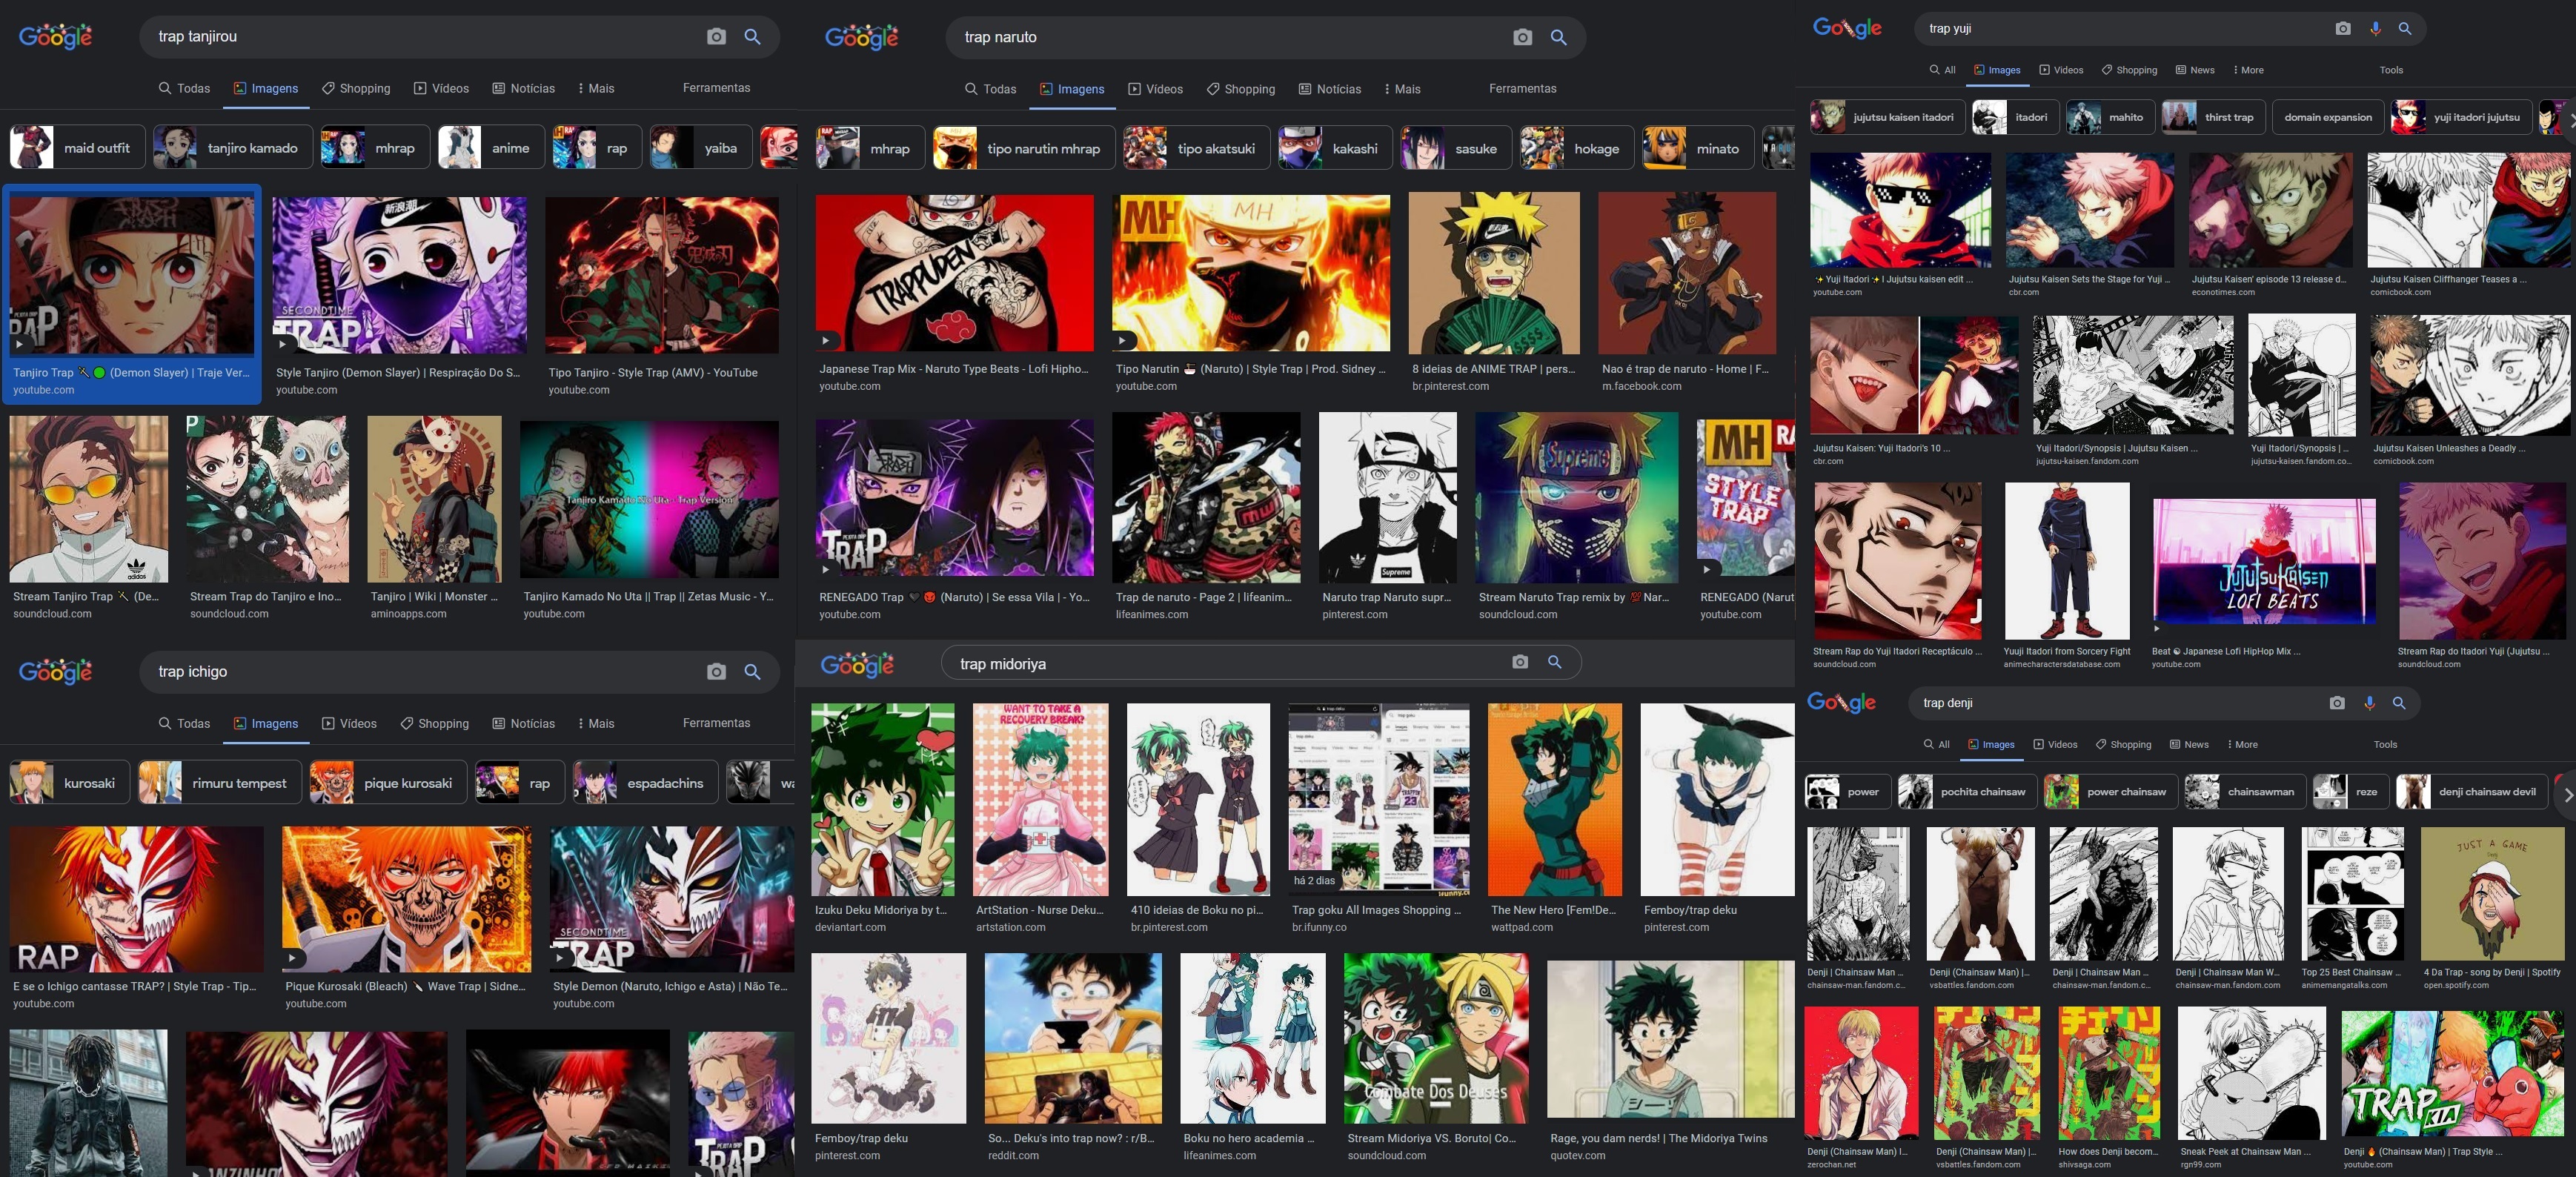Click play icon on 'Tipo Narutin' thumbnail
Image resolution: width=2576 pixels, height=1177 pixels.
(x=1122, y=340)
